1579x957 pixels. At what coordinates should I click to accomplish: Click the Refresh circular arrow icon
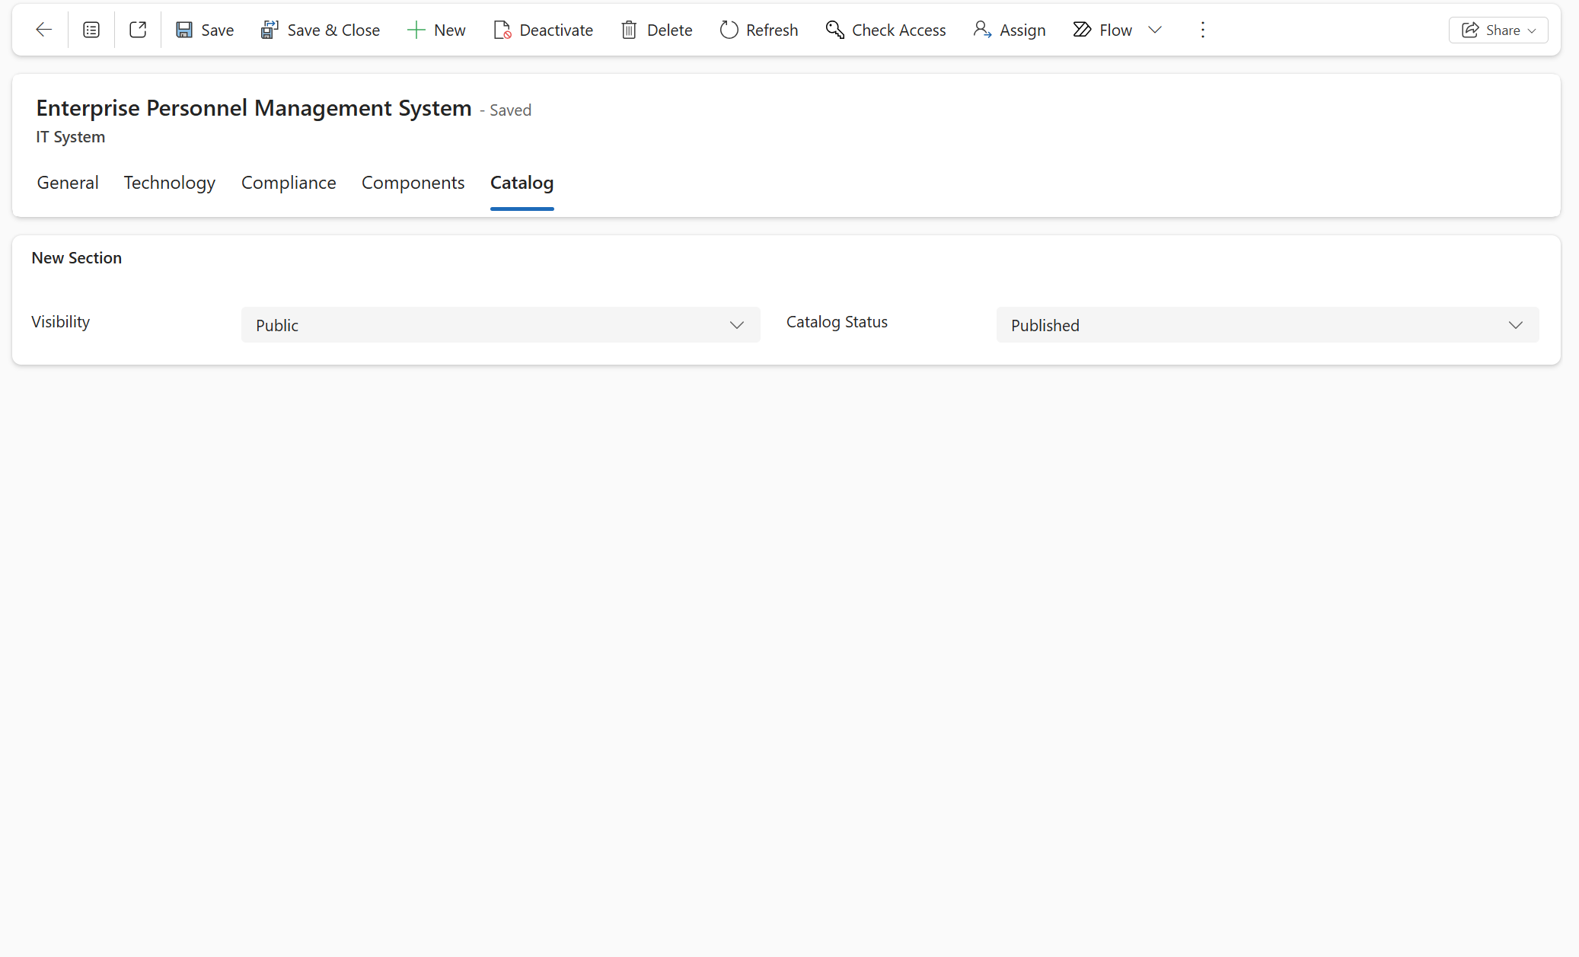729,30
